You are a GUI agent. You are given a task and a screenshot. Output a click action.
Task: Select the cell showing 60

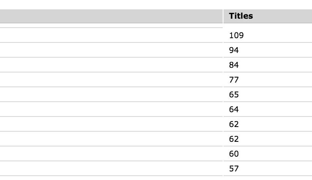268,154
